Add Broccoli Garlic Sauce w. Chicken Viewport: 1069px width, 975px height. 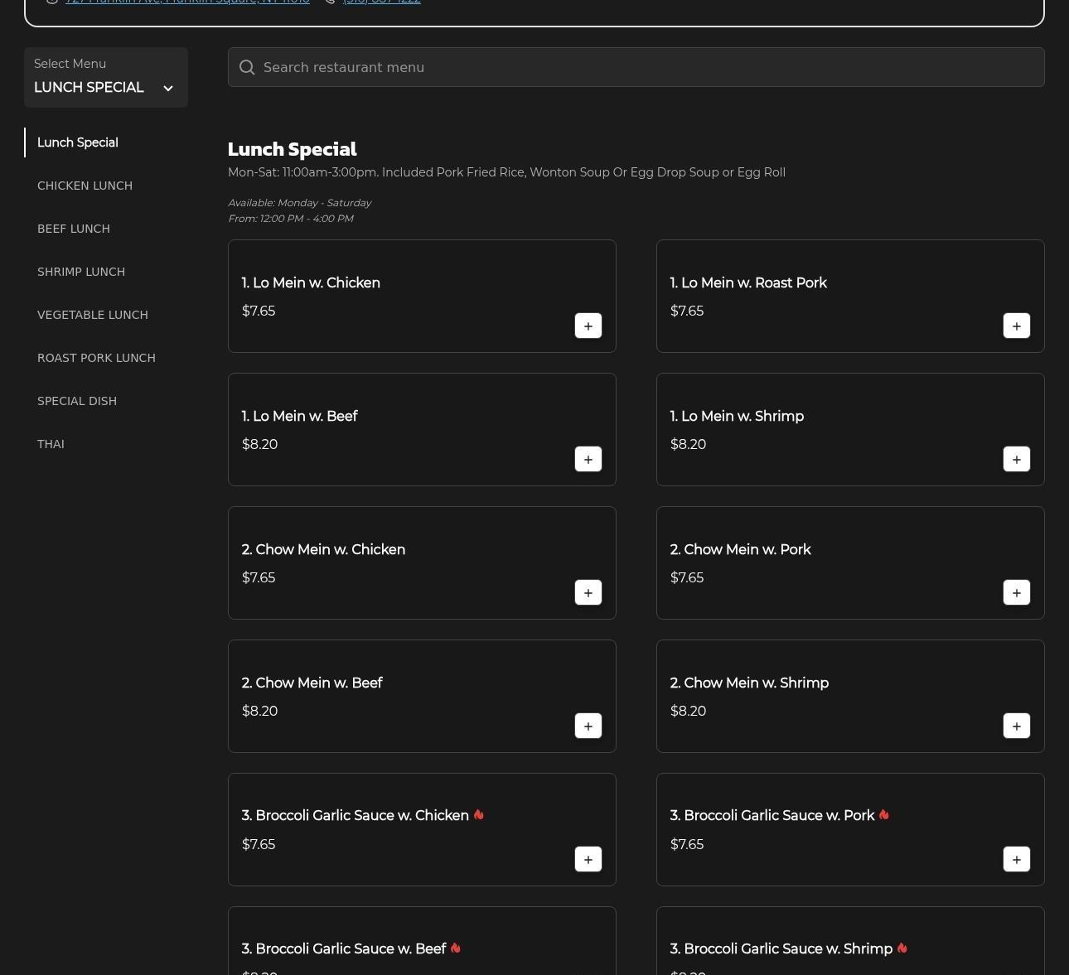point(588,860)
